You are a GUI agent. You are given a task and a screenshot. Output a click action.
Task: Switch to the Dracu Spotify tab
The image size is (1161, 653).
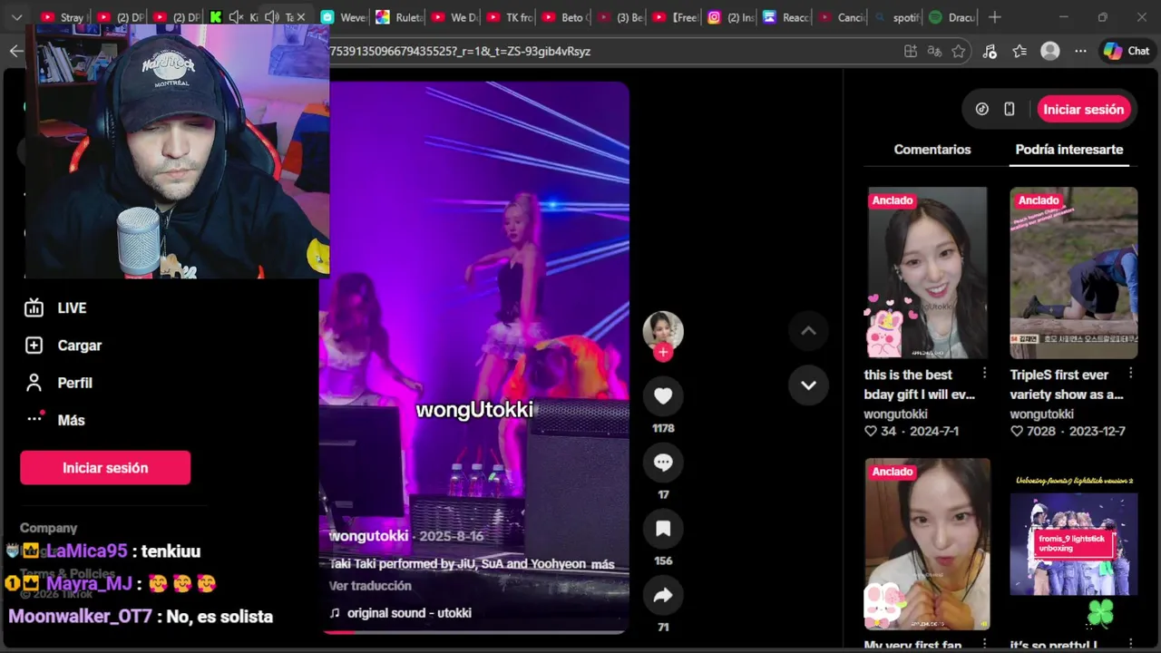click(952, 17)
